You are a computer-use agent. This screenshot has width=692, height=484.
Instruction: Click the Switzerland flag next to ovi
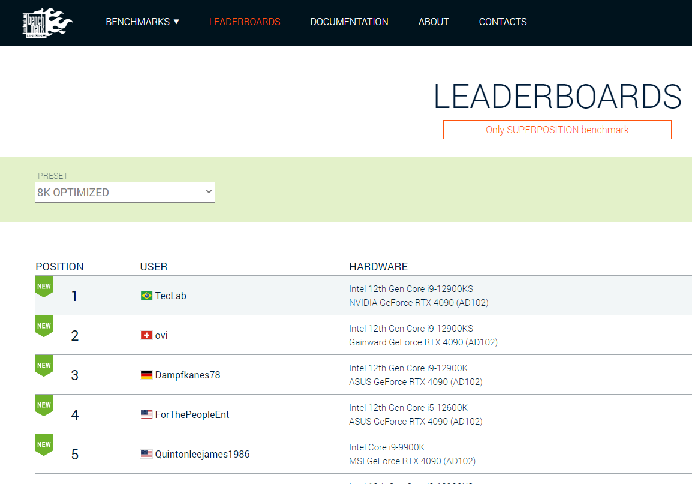click(x=146, y=335)
